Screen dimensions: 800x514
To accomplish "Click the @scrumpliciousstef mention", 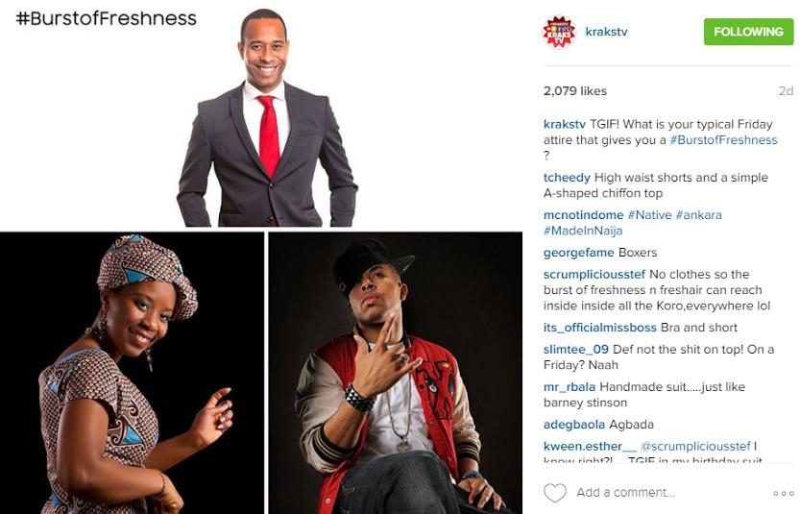I will pyautogui.click(x=695, y=447).
